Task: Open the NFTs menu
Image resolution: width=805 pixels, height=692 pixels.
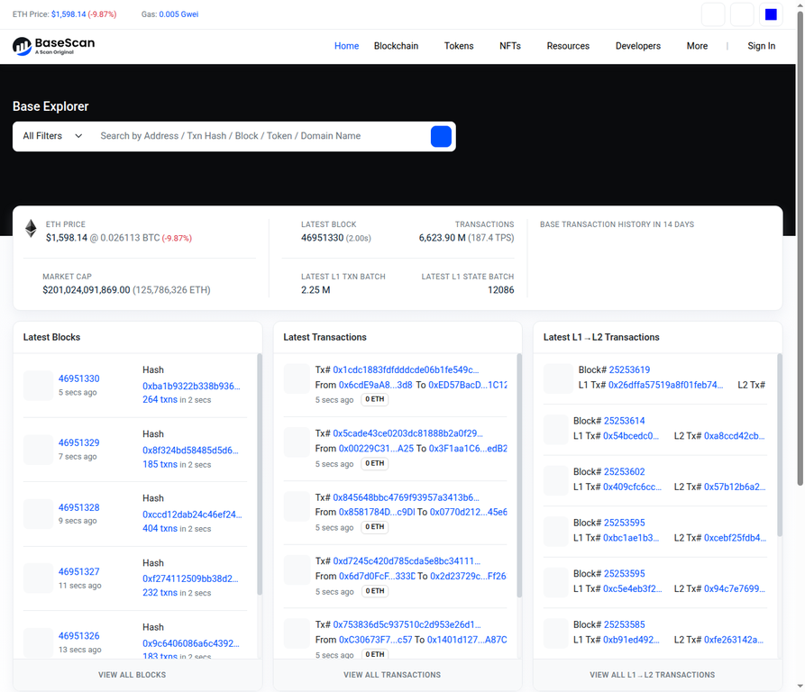Action: pos(510,46)
